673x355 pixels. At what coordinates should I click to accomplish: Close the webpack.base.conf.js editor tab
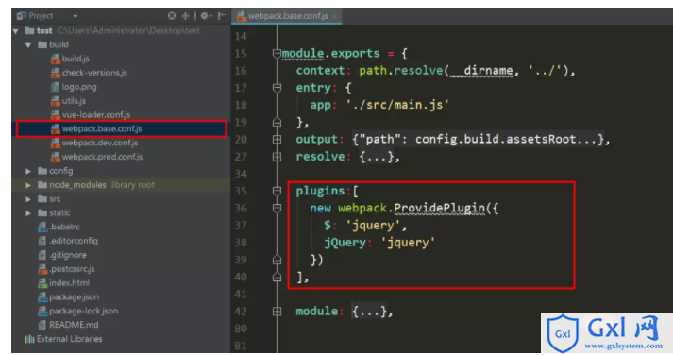[334, 16]
